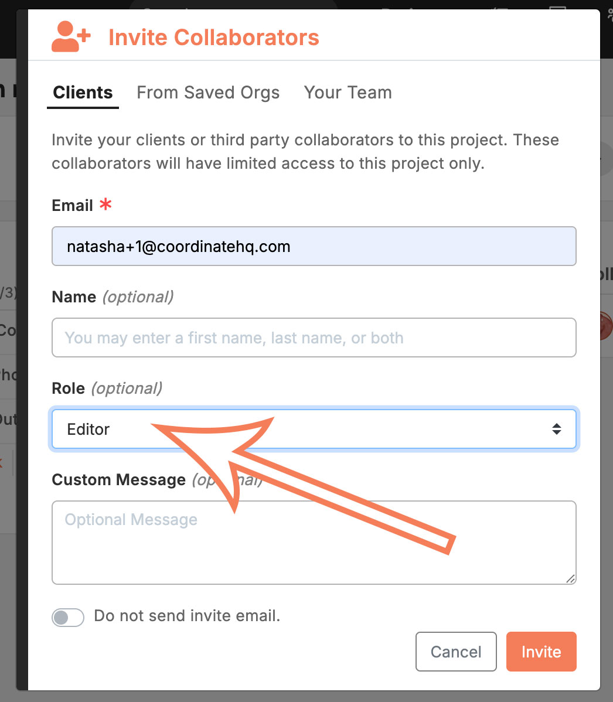Cancel the invite dialog
Image resolution: width=613 pixels, height=702 pixels.
click(x=456, y=652)
